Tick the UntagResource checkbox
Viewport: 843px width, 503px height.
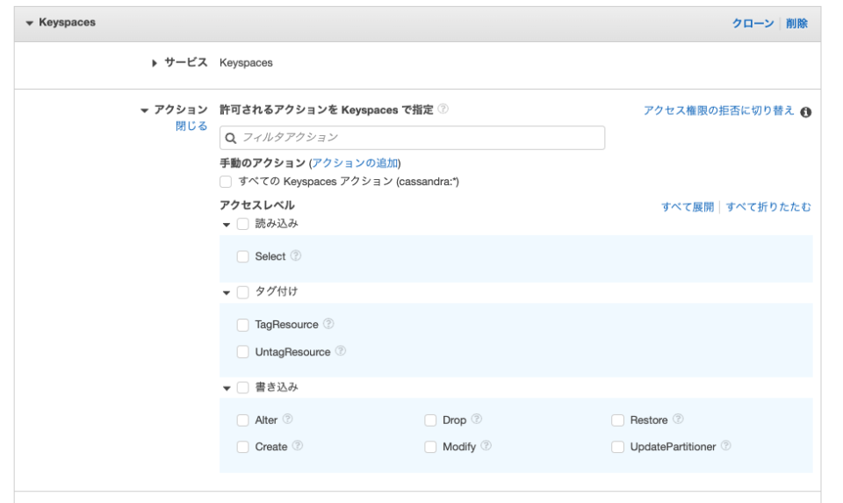pyautogui.click(x=243, y=352)
